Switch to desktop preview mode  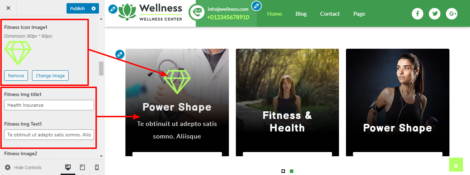coord(68,167)
